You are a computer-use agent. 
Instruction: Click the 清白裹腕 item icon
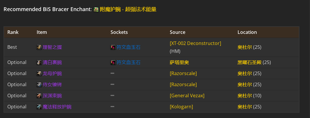[39, 63]
